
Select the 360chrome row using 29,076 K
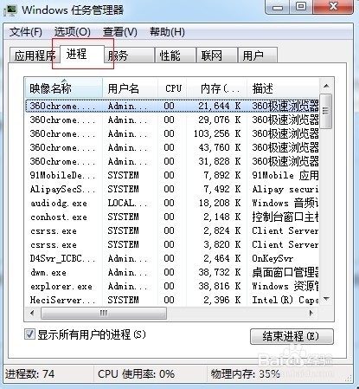point(172,120)
